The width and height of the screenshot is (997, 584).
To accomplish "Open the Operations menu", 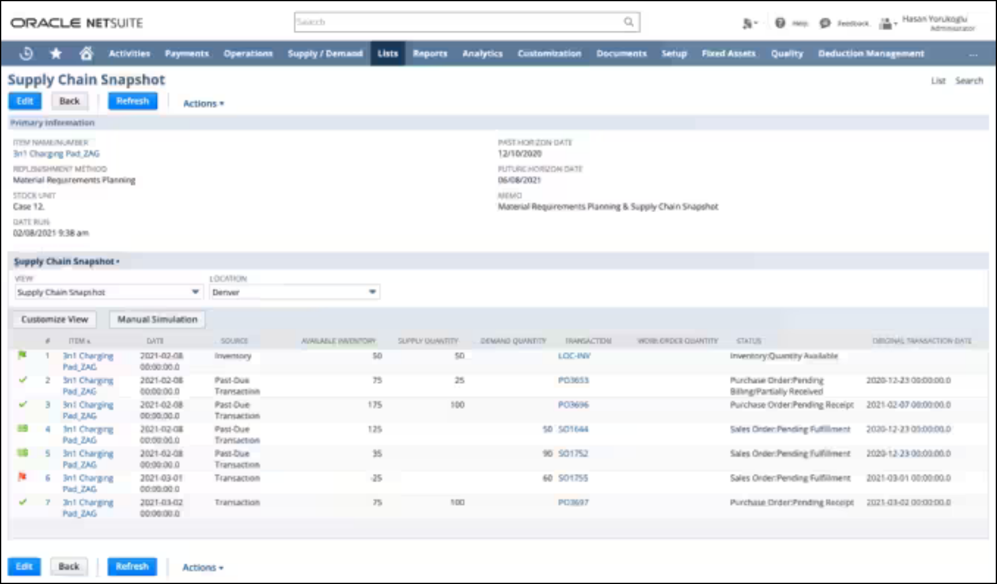I will point(248,53).
